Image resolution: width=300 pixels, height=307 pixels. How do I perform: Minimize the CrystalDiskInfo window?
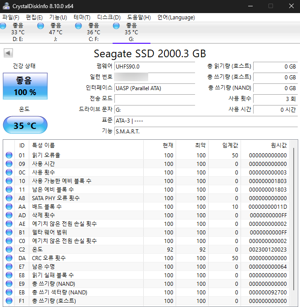click(x=250, y=6)
